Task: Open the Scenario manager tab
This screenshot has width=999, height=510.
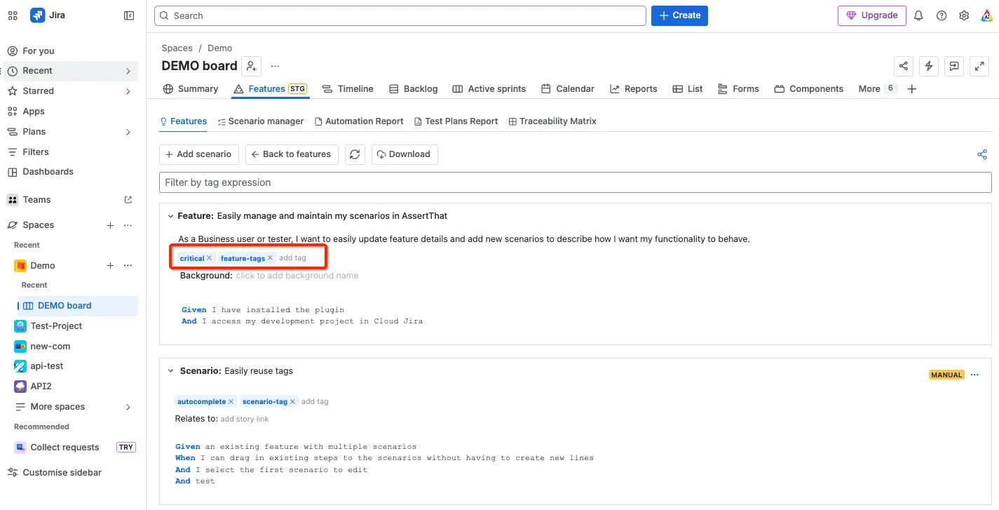Action: [x=260, y=121]
